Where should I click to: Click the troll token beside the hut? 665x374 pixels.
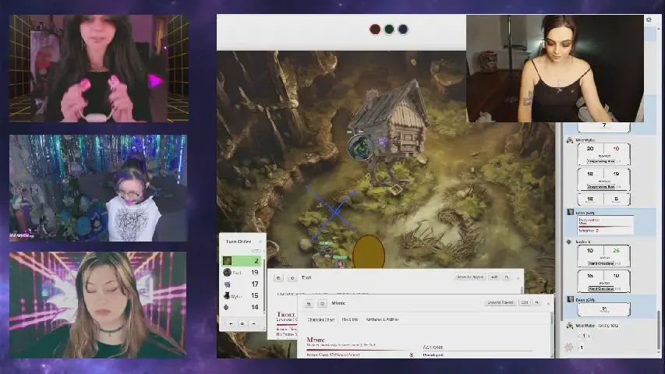pos(359,146)
